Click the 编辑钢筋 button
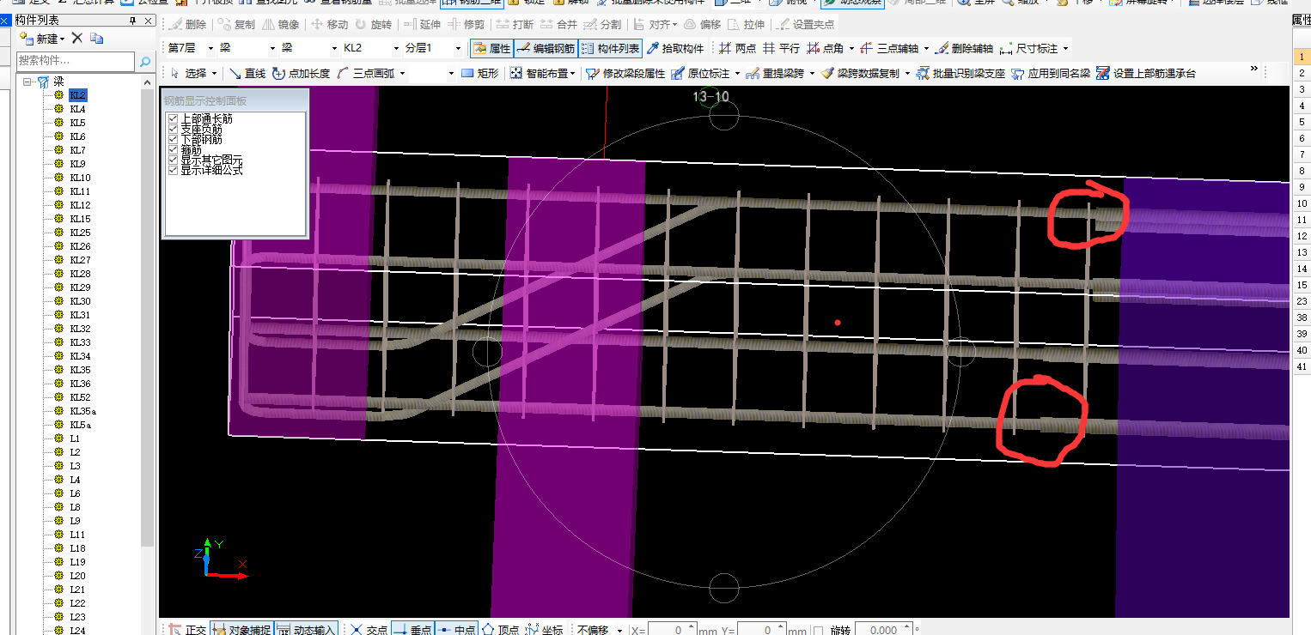The image size is (1311, 635). [546, 49]
